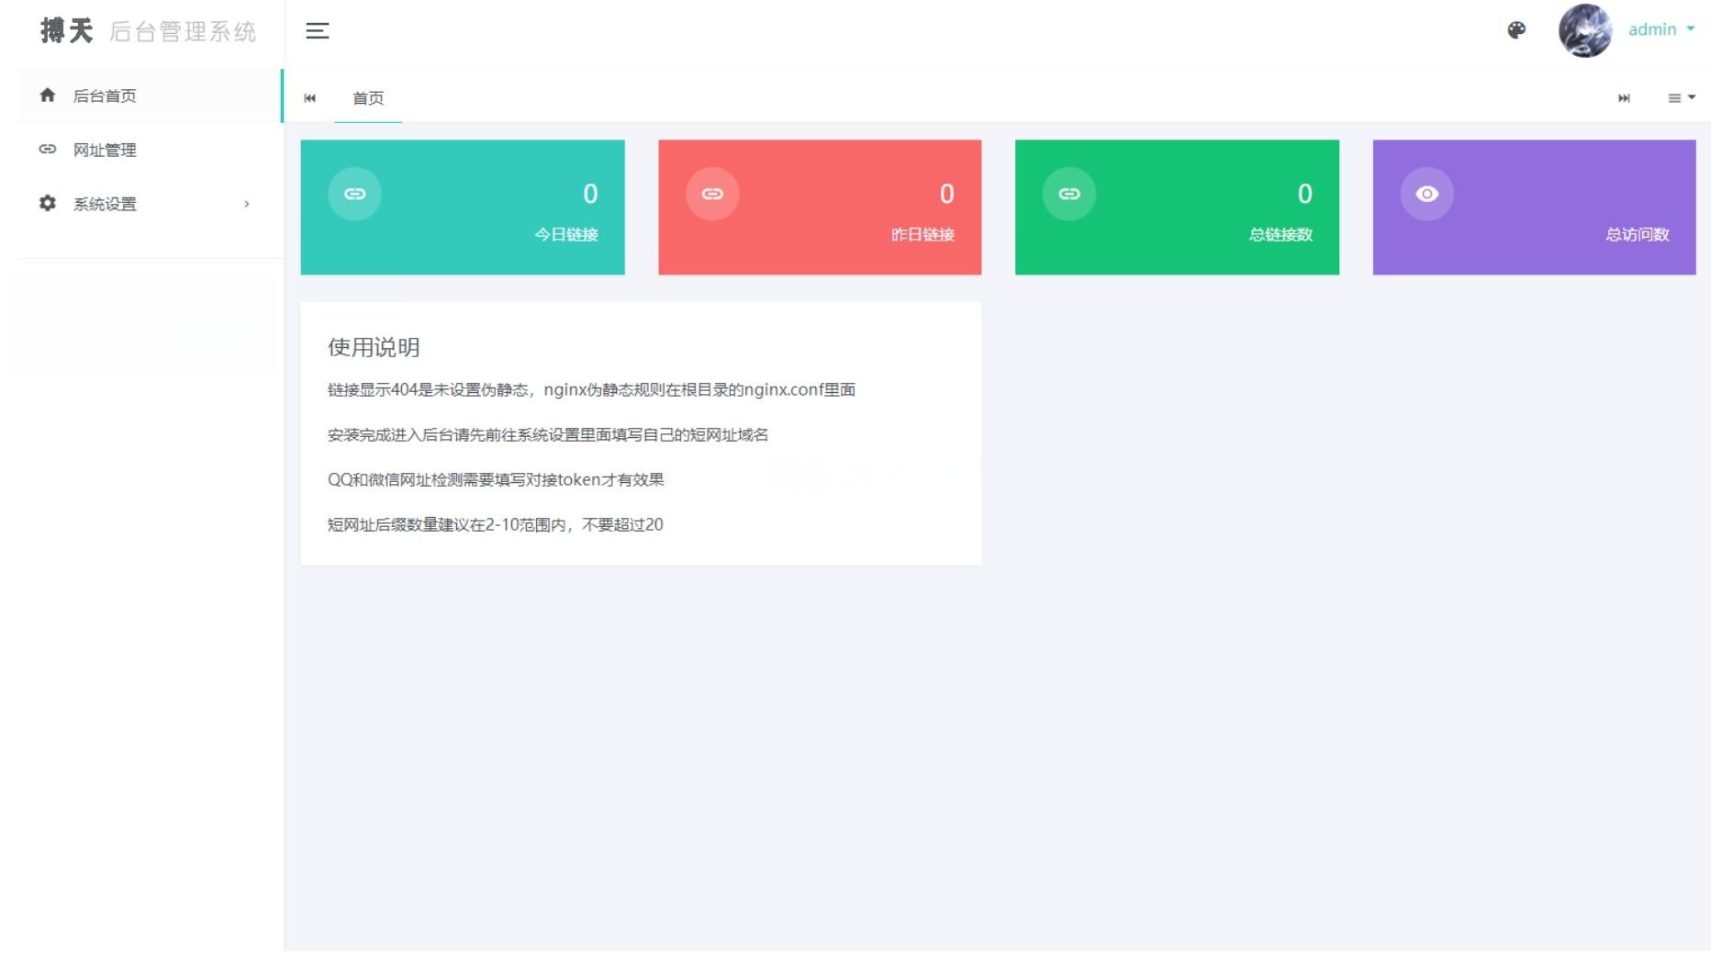This screenshot has width=1711, height=965.
Task: Click the link icon on 昨日链接 card
Action: pyautogui.click(x=712, y=194)
